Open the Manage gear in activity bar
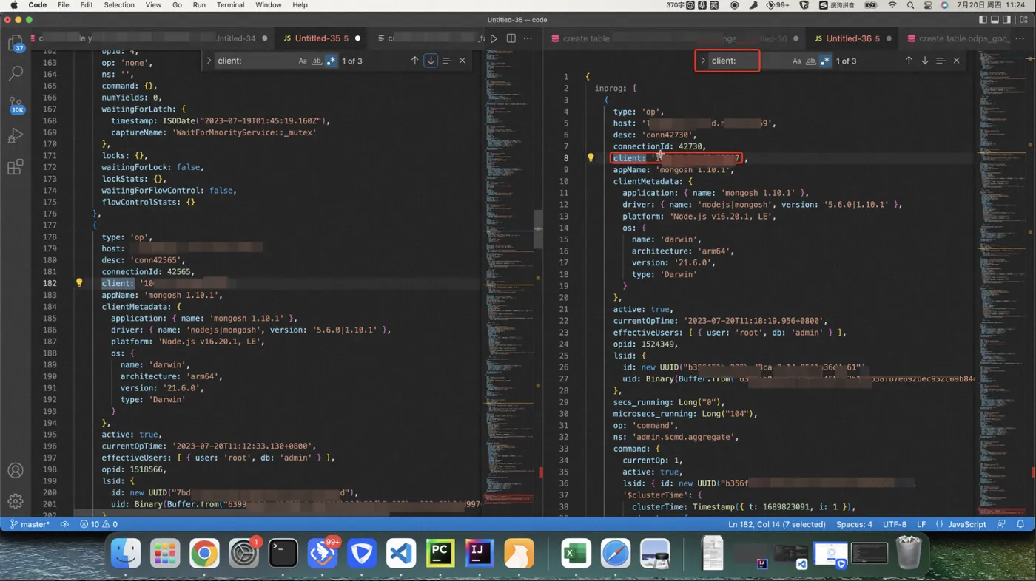This screenshot has height=581, width=1036. click(x=16, y=501)
